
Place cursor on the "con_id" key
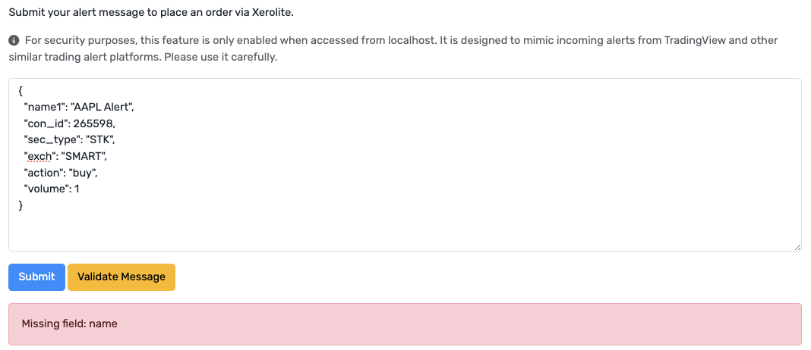pos(46,124)
